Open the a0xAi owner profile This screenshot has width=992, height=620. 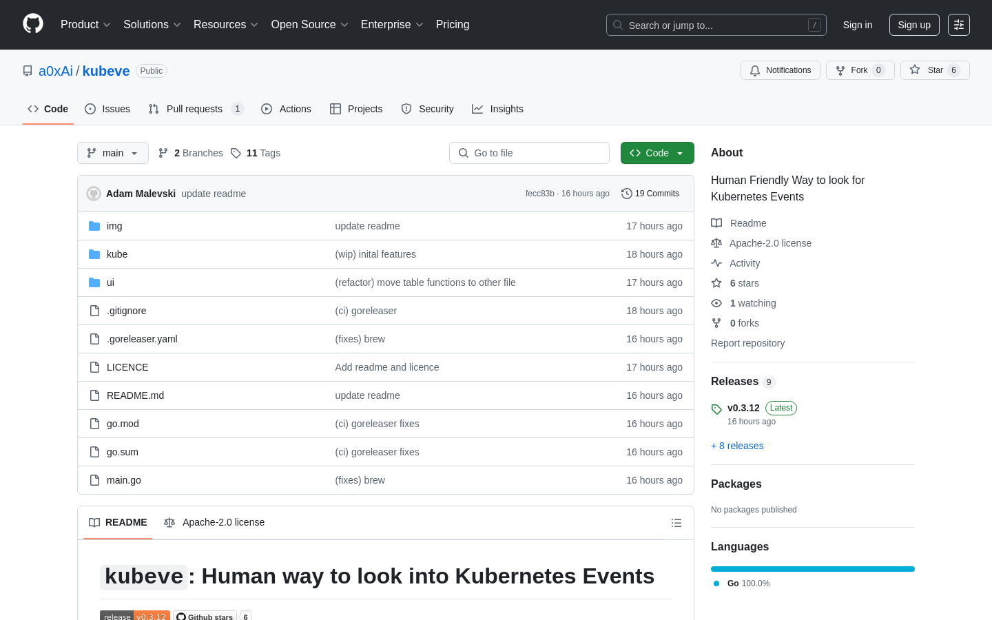pos(56,71)
